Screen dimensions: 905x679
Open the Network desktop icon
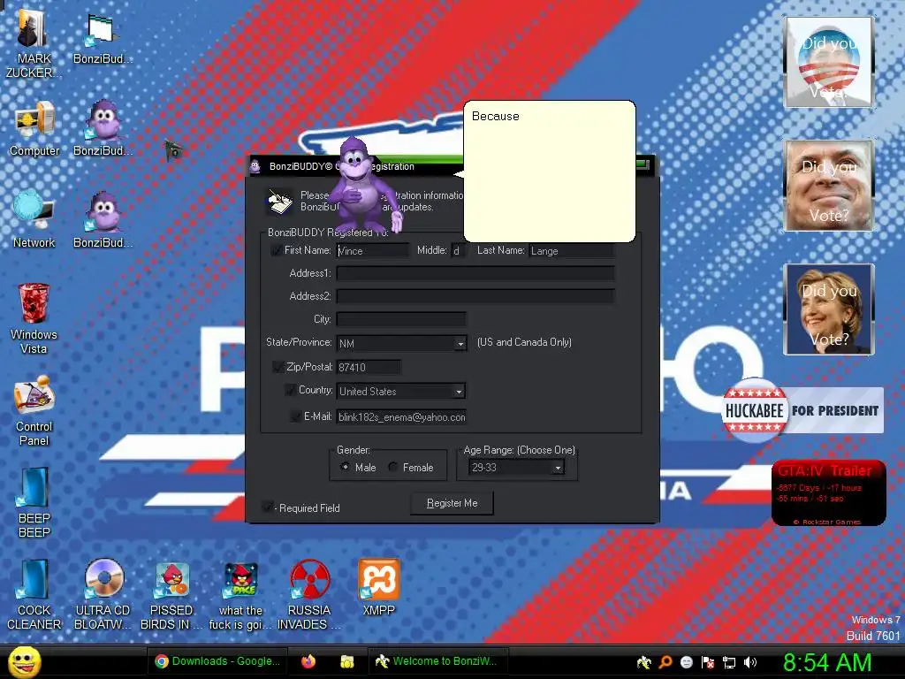point(34,220)
